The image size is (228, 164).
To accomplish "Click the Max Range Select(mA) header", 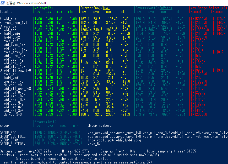I will pos(209,8).
